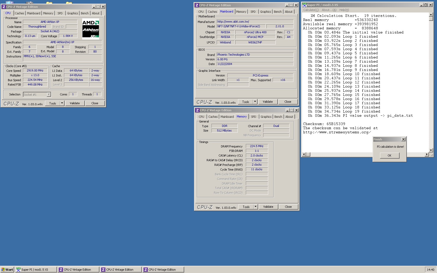The width and height of the screenshot is (437, 273).
Task: Click the Core Voltage value 1.984 V
Action: pos(68,36)
